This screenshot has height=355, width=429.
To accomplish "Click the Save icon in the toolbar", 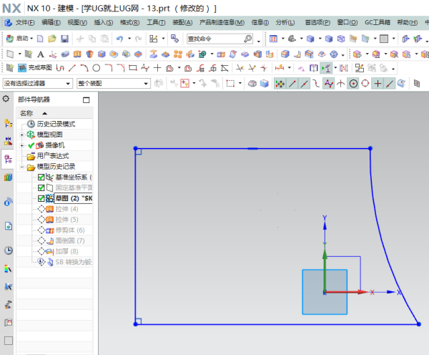I will pos(64,38).
